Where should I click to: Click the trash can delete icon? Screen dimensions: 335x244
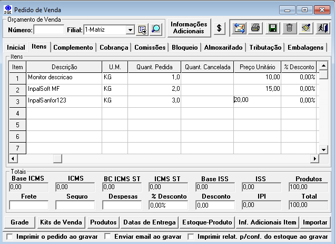click(x=289, y=28)
